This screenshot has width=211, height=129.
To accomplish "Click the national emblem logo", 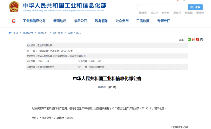I will [14, 7].
